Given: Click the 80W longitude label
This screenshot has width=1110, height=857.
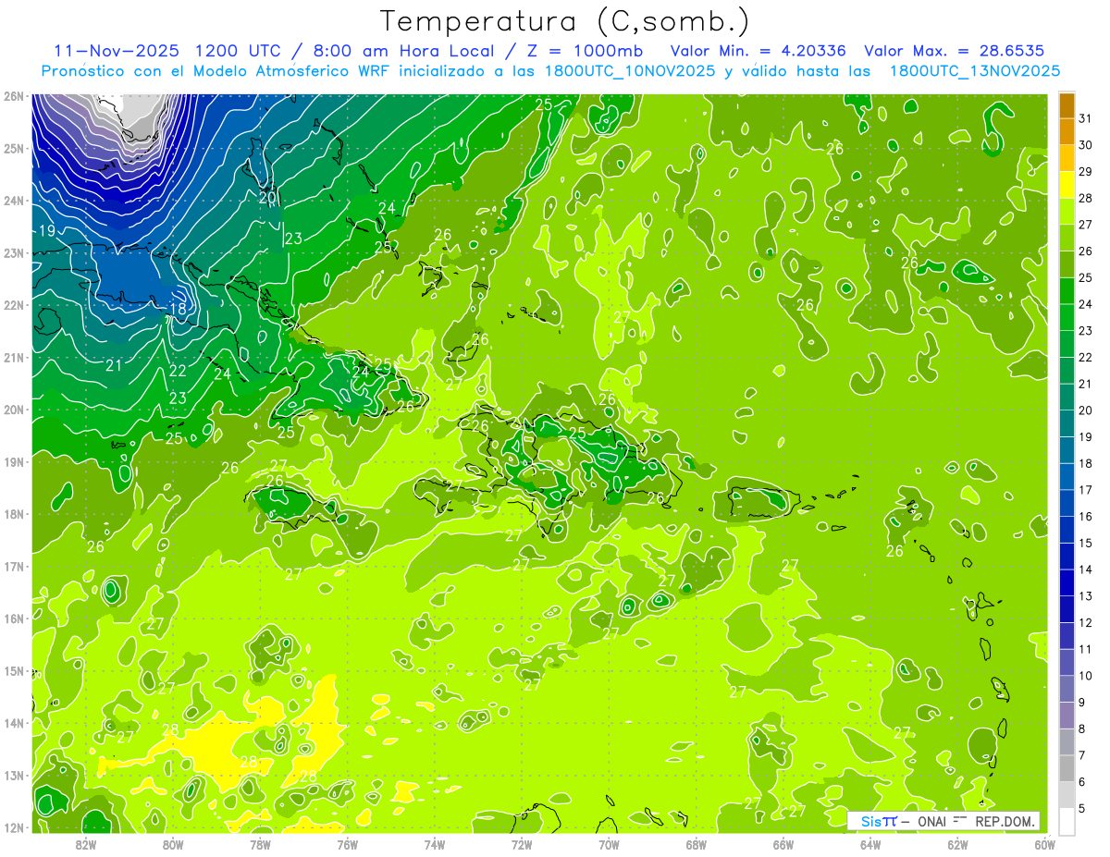Looking at the screenshot, I should tap(172, 844).
